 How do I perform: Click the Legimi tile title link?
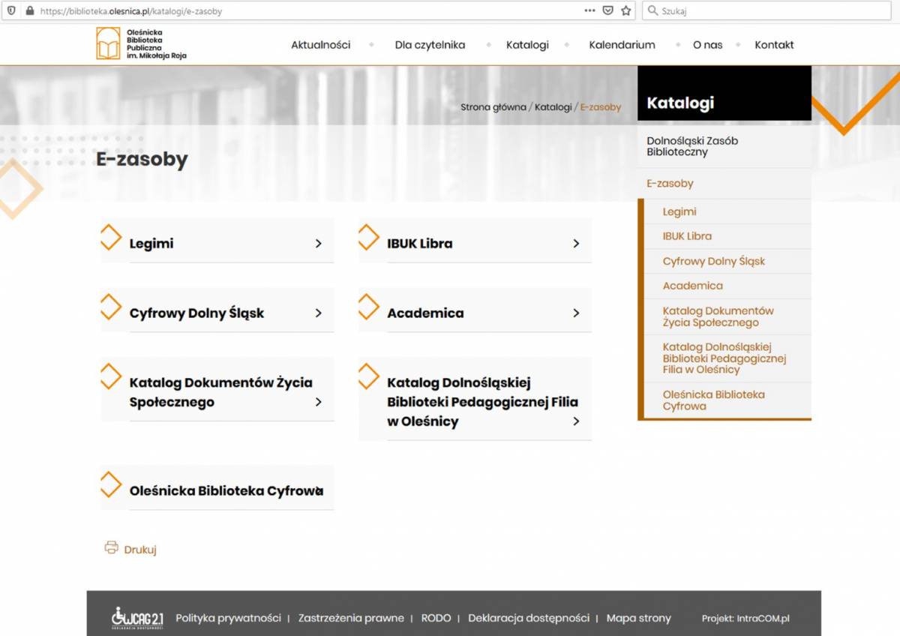coord(151,244)
